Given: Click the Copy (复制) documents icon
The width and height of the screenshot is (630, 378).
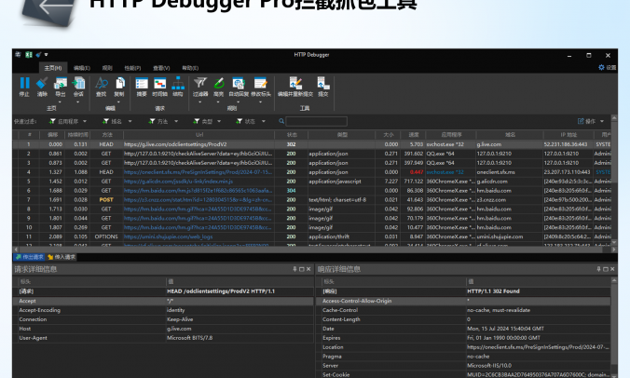Looking at the screenshot, I should (119, 83).
